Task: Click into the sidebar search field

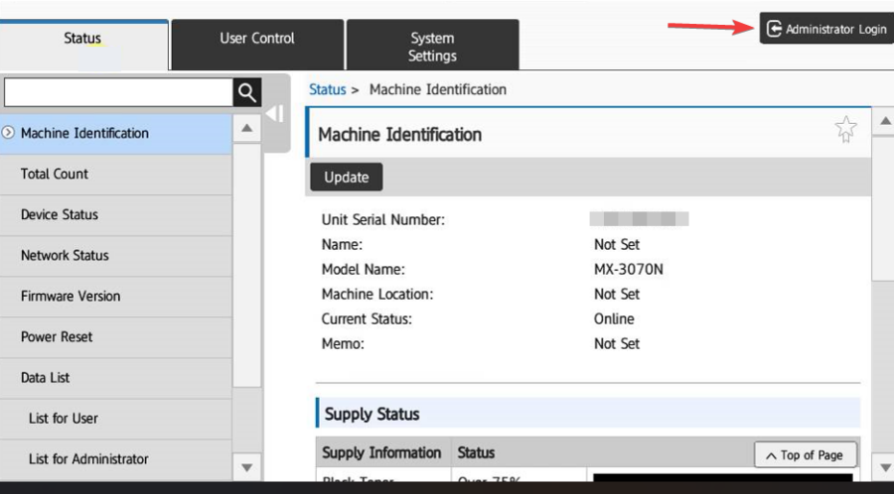Action: click(x=118, y=93)
